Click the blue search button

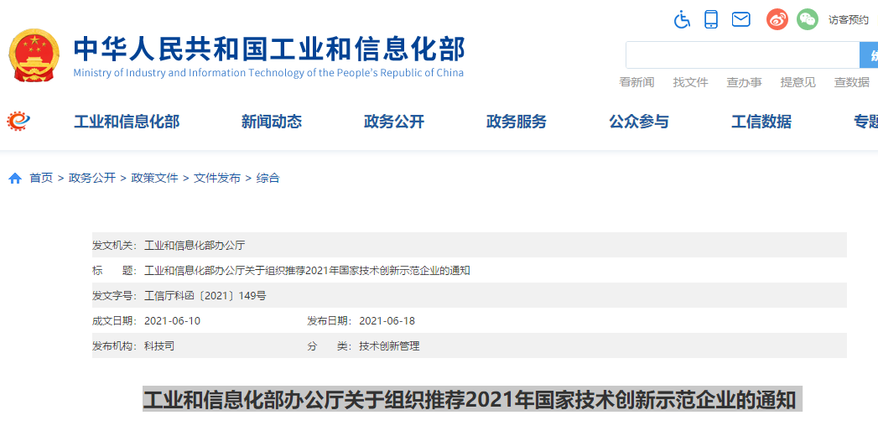pyautogui.click(x=869, y=55)
